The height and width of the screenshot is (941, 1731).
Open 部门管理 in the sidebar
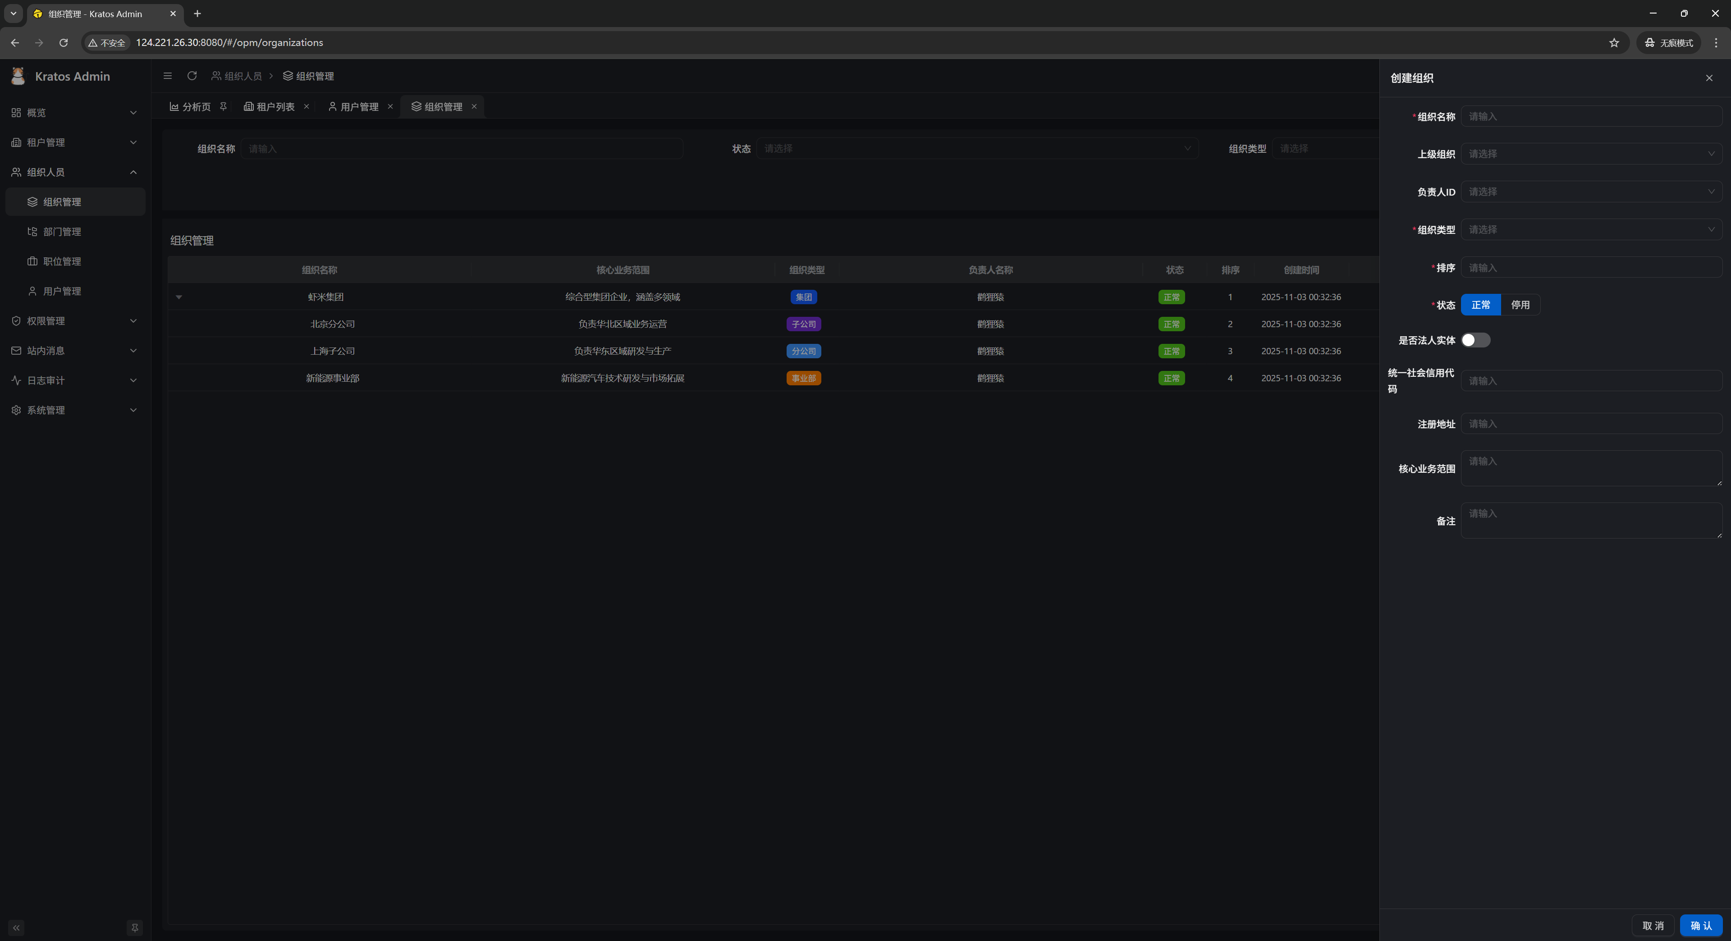click(62, 232)
